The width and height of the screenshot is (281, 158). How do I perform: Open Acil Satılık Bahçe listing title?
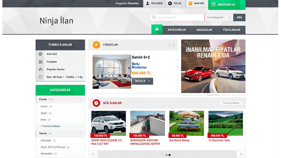pyautogui.click(x=179, y=140)
